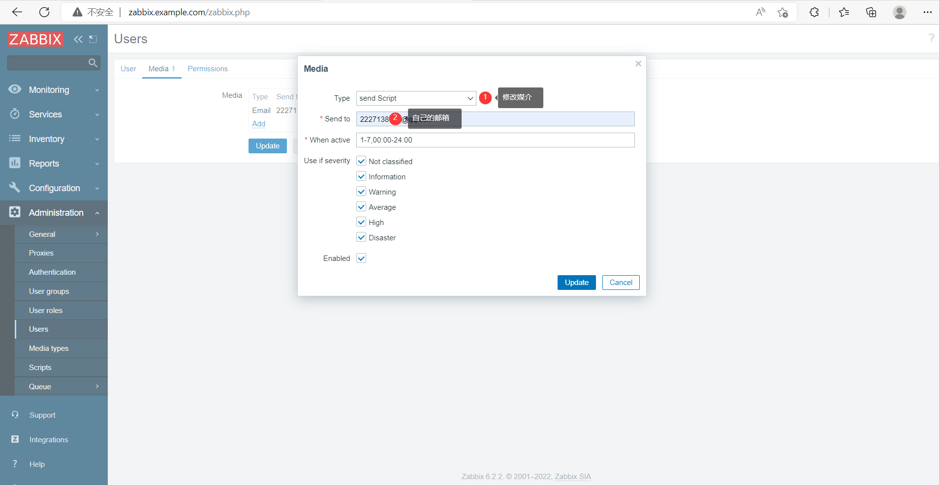Viewport: 939px width, 485px height.
Task: Toggle the Enabled checkbox
Action: point(361,258)
